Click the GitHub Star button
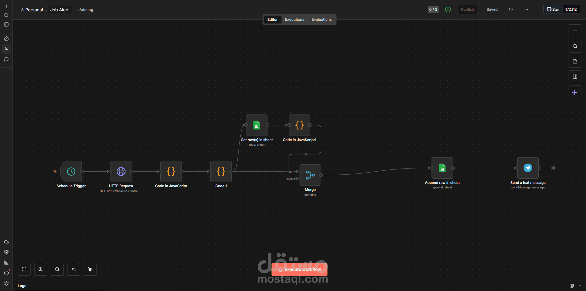The image size is (586, 291). [553, 9]
